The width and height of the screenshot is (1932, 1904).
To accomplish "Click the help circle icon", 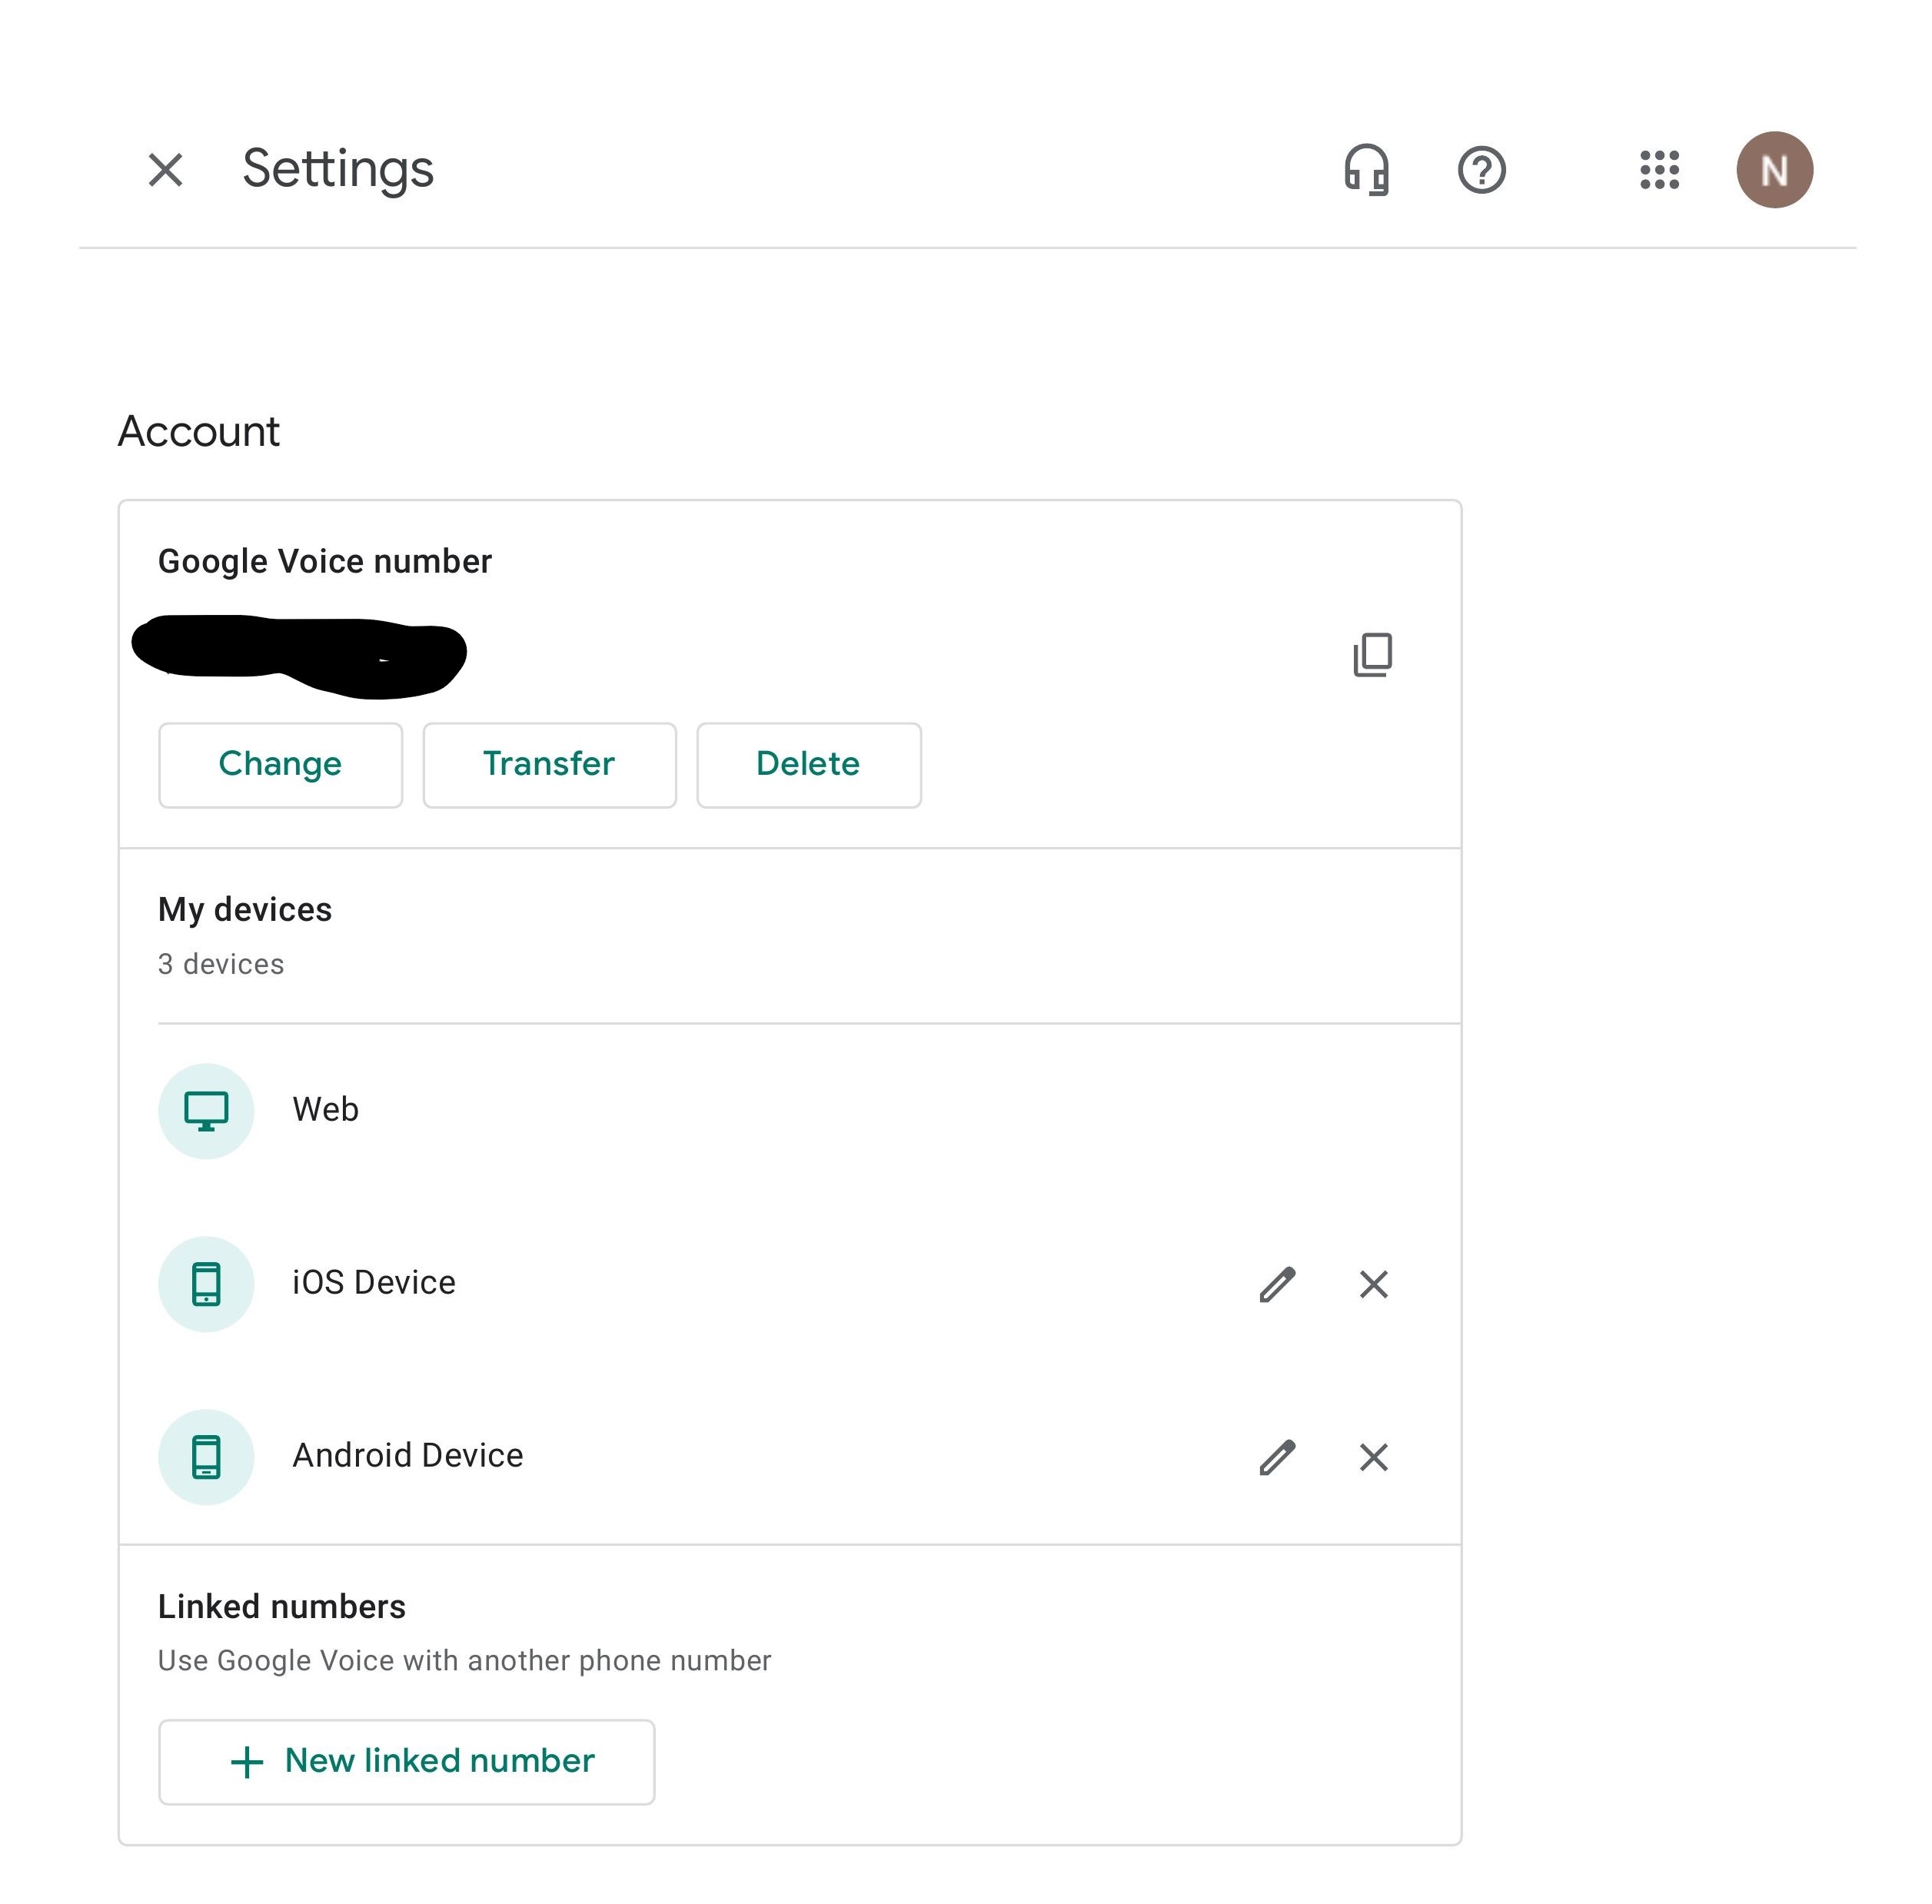I will pyautogui.click(x=1482, y=169).
